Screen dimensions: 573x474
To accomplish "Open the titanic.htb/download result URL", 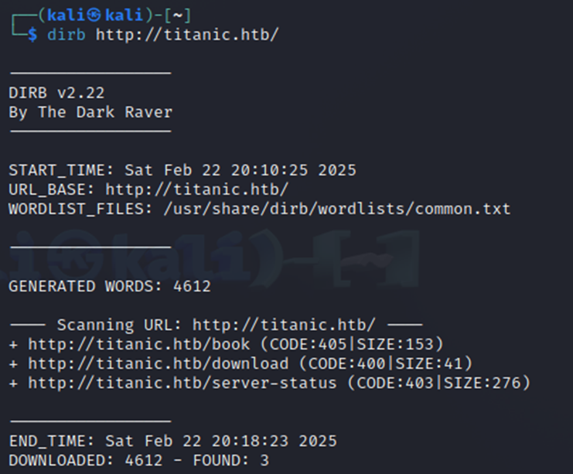I will coord(159,363).
